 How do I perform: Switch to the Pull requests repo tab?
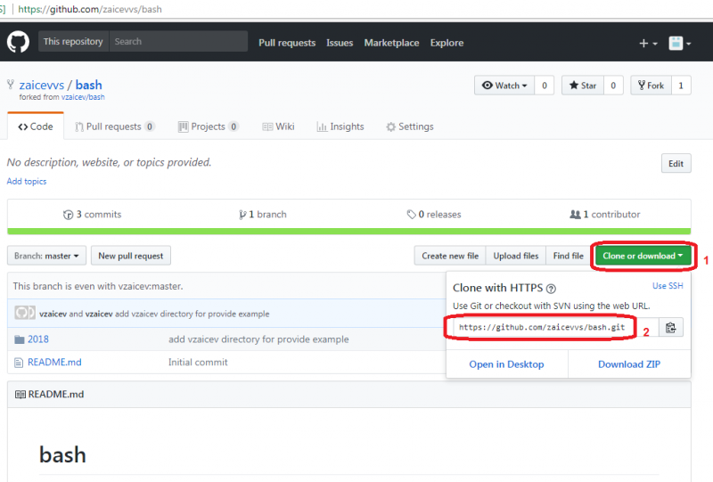coord(115,127)
